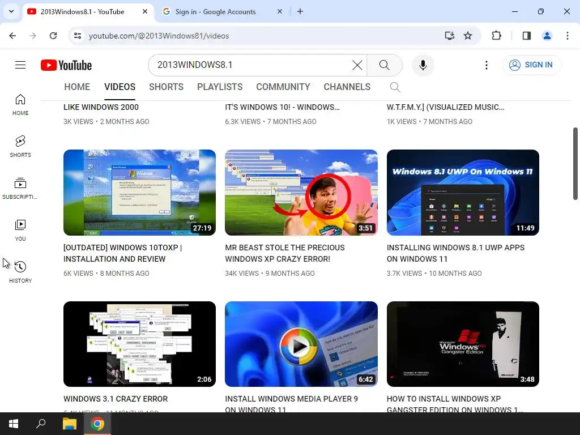Open the Windows 3.1 Crazy Error thumbnail

tap(139, 344)
